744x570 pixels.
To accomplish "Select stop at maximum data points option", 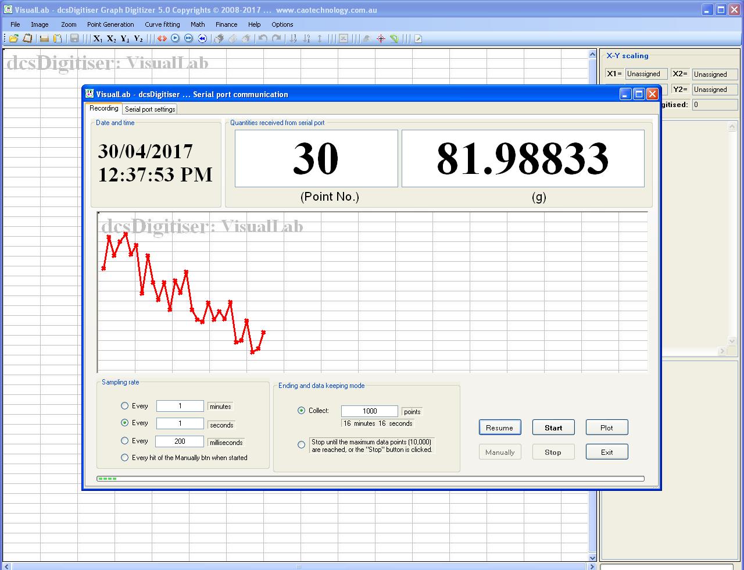I will [x=301, y=445].
